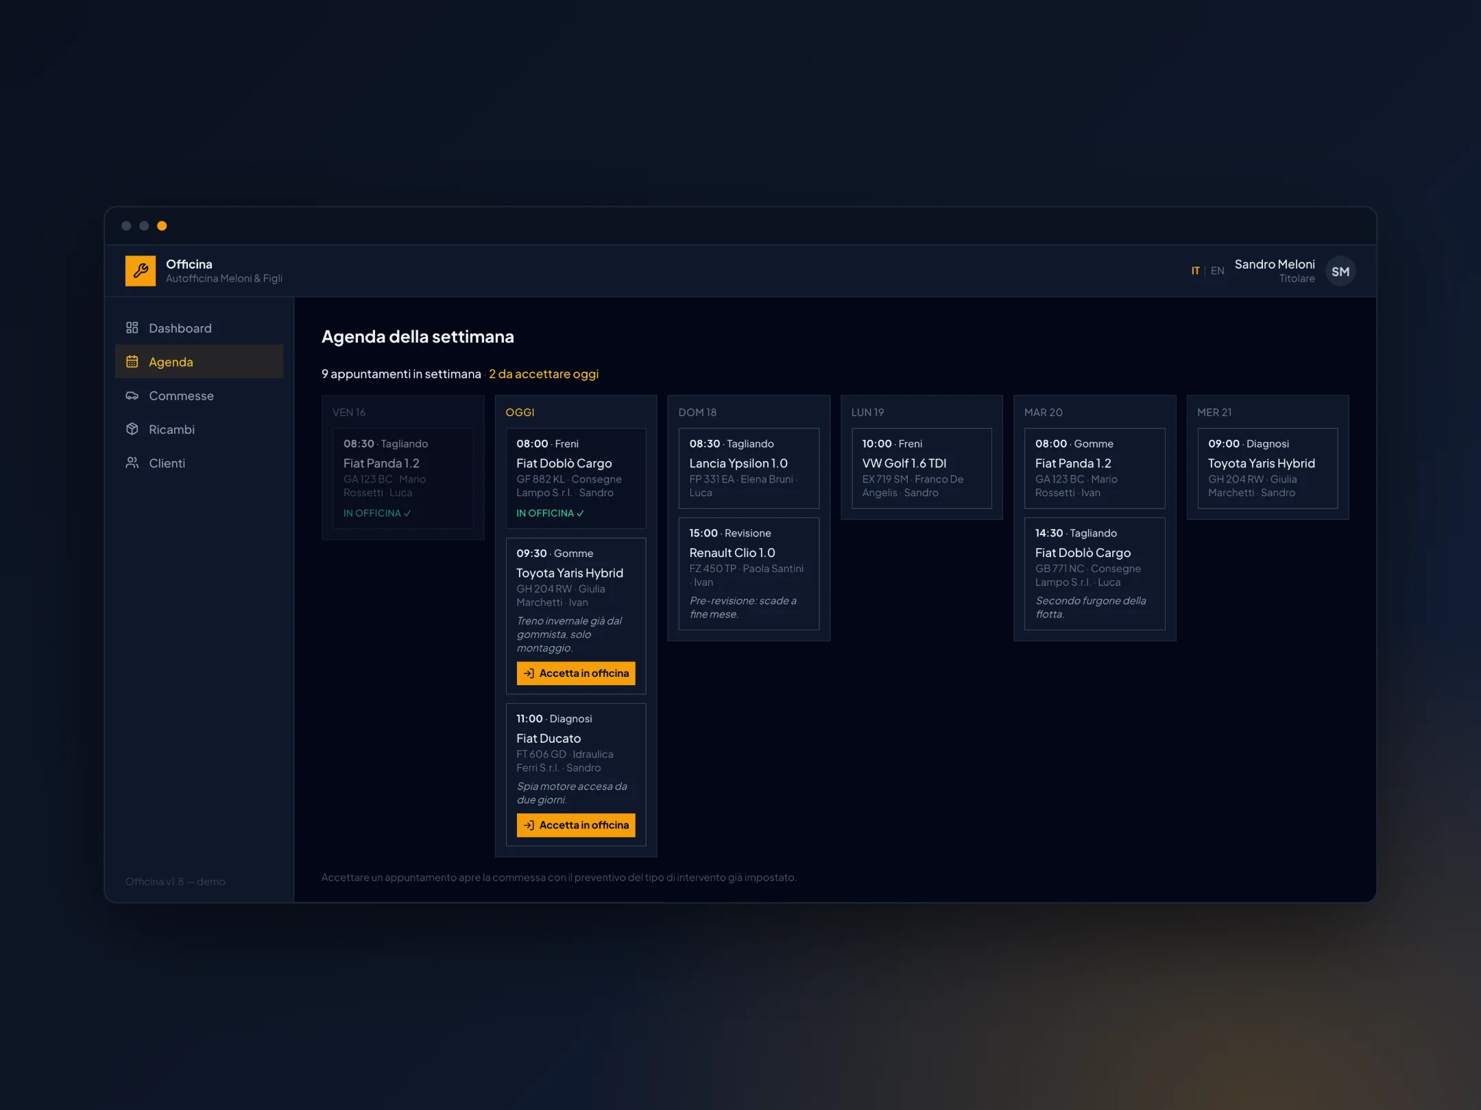Click the Ricambi box icon

[132, 429]
